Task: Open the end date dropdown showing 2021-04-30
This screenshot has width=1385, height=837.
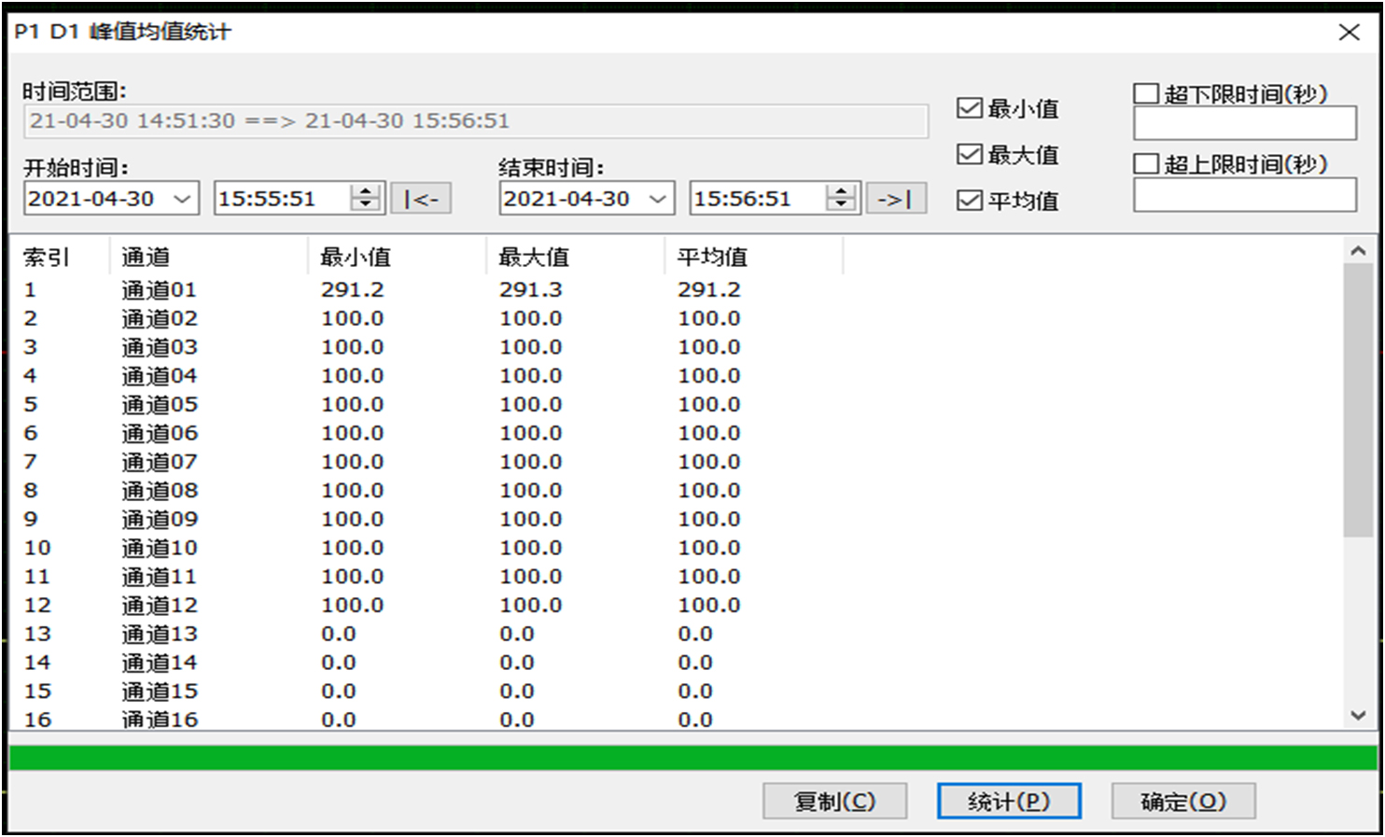Action: click(657, 198)
